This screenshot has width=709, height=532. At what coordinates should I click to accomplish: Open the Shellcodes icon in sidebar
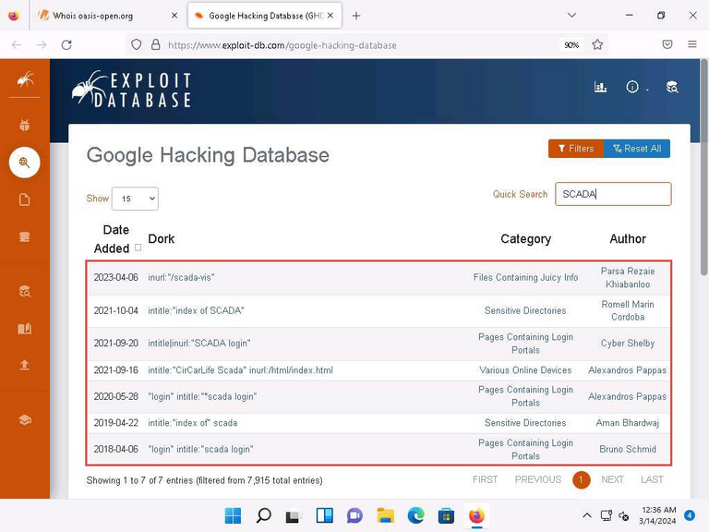25,236
